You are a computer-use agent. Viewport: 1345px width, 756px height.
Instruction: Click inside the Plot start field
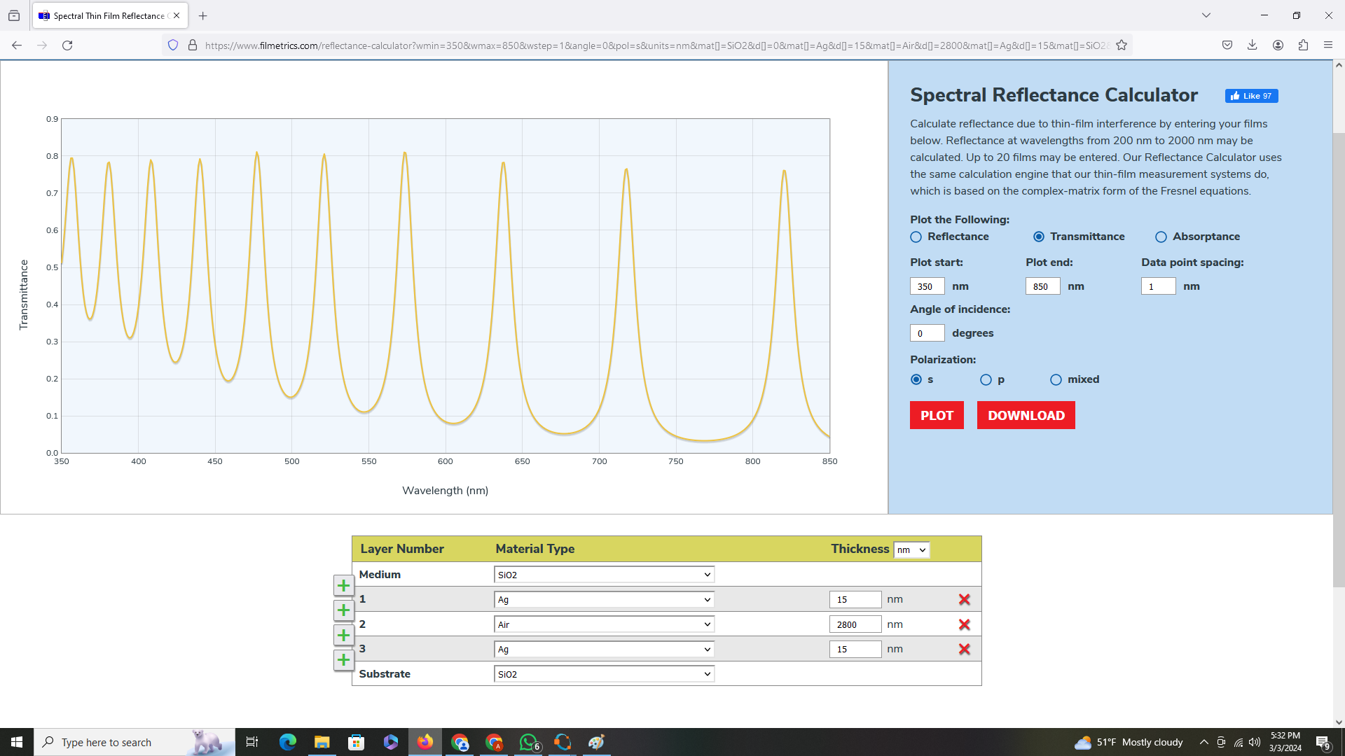tap(926, 286)
